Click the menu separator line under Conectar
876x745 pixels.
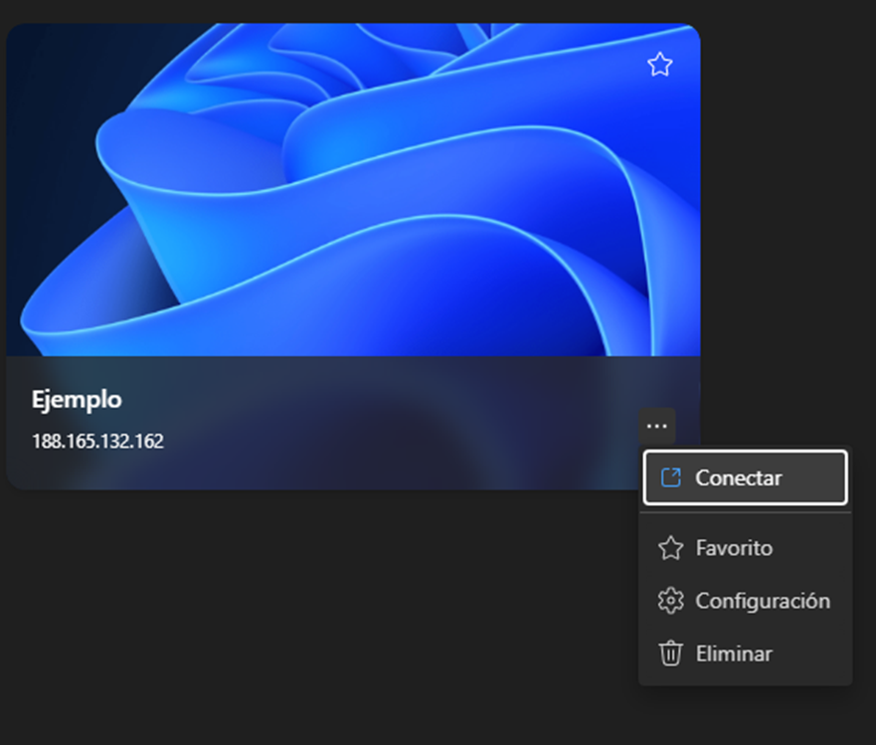point(745,513)
